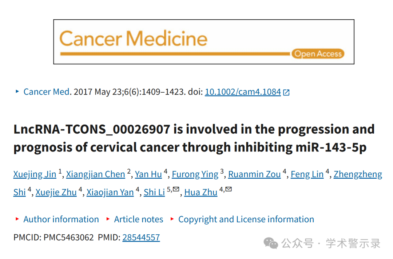Click the envelope icon next to Hua Zhu
393x259 pixels.
(x=229, y=189)
